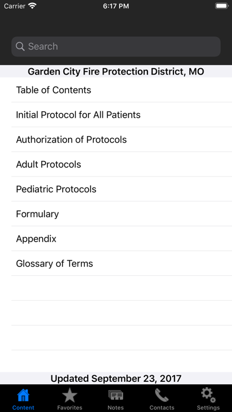Screen dimensions: 232x412
Task: Open Initial Protocol for All Patients
Action: pos(122,115)
